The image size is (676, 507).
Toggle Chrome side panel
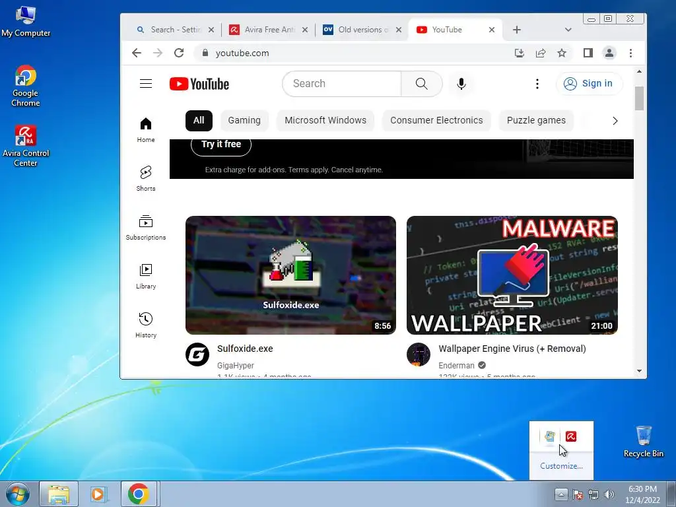588,53
